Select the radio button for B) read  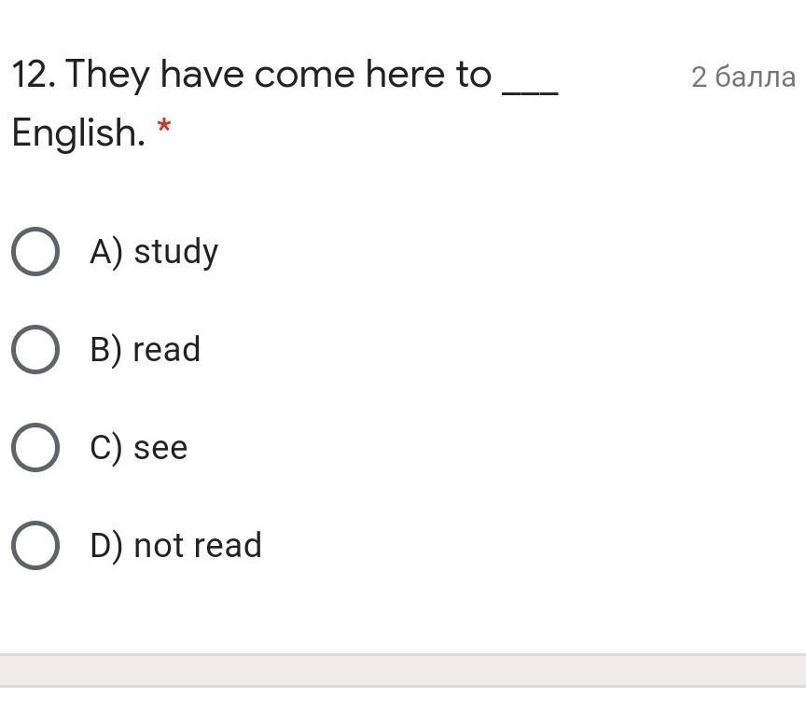coord(35,349)
